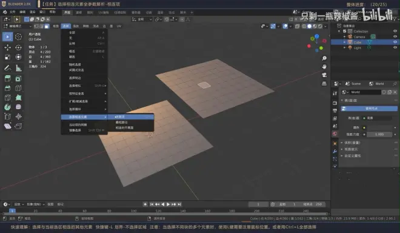Toggle Collection visibility eye
Image resolution: width=400 pixels, height=233 pixels.
pyautogui.click(x=395, y=31)
